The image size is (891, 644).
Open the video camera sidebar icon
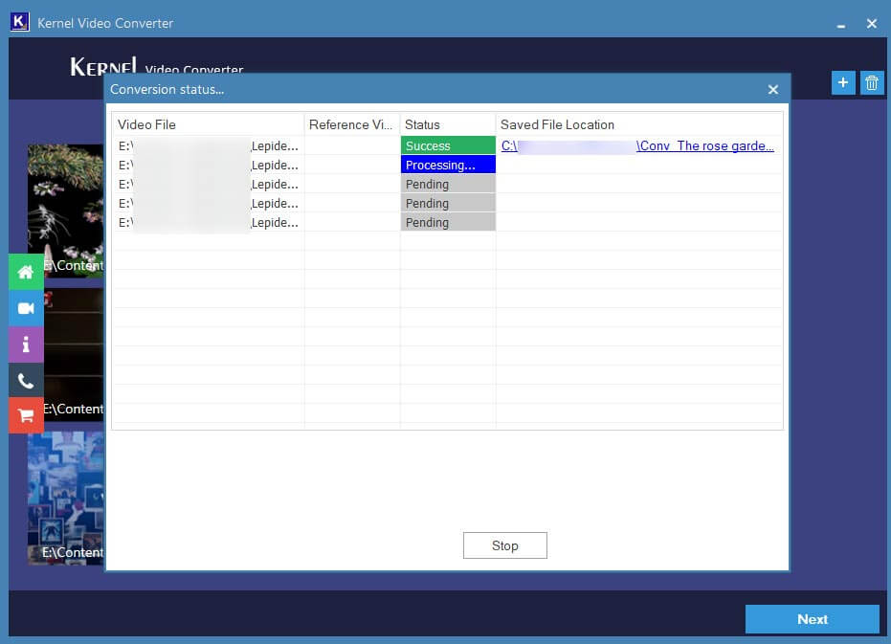26,308
